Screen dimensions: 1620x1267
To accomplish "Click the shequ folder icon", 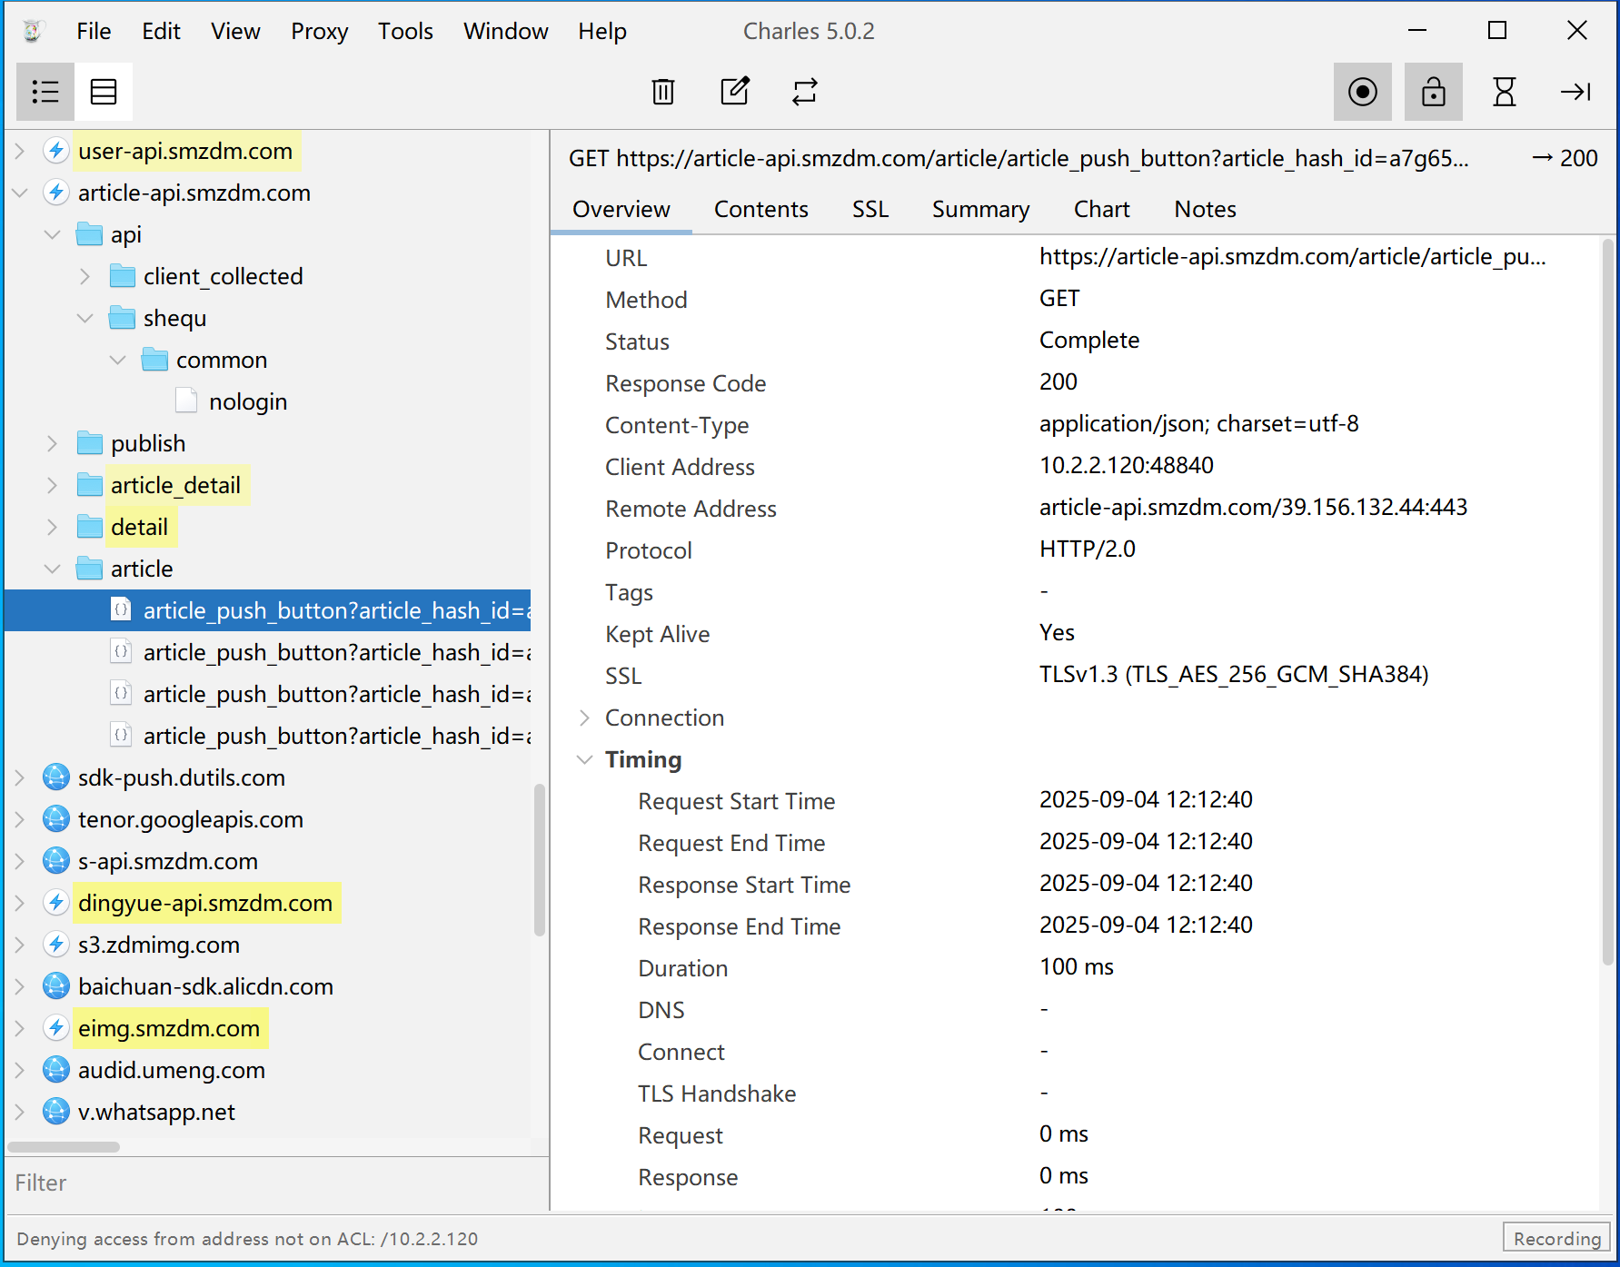I will tap(122, 318).
